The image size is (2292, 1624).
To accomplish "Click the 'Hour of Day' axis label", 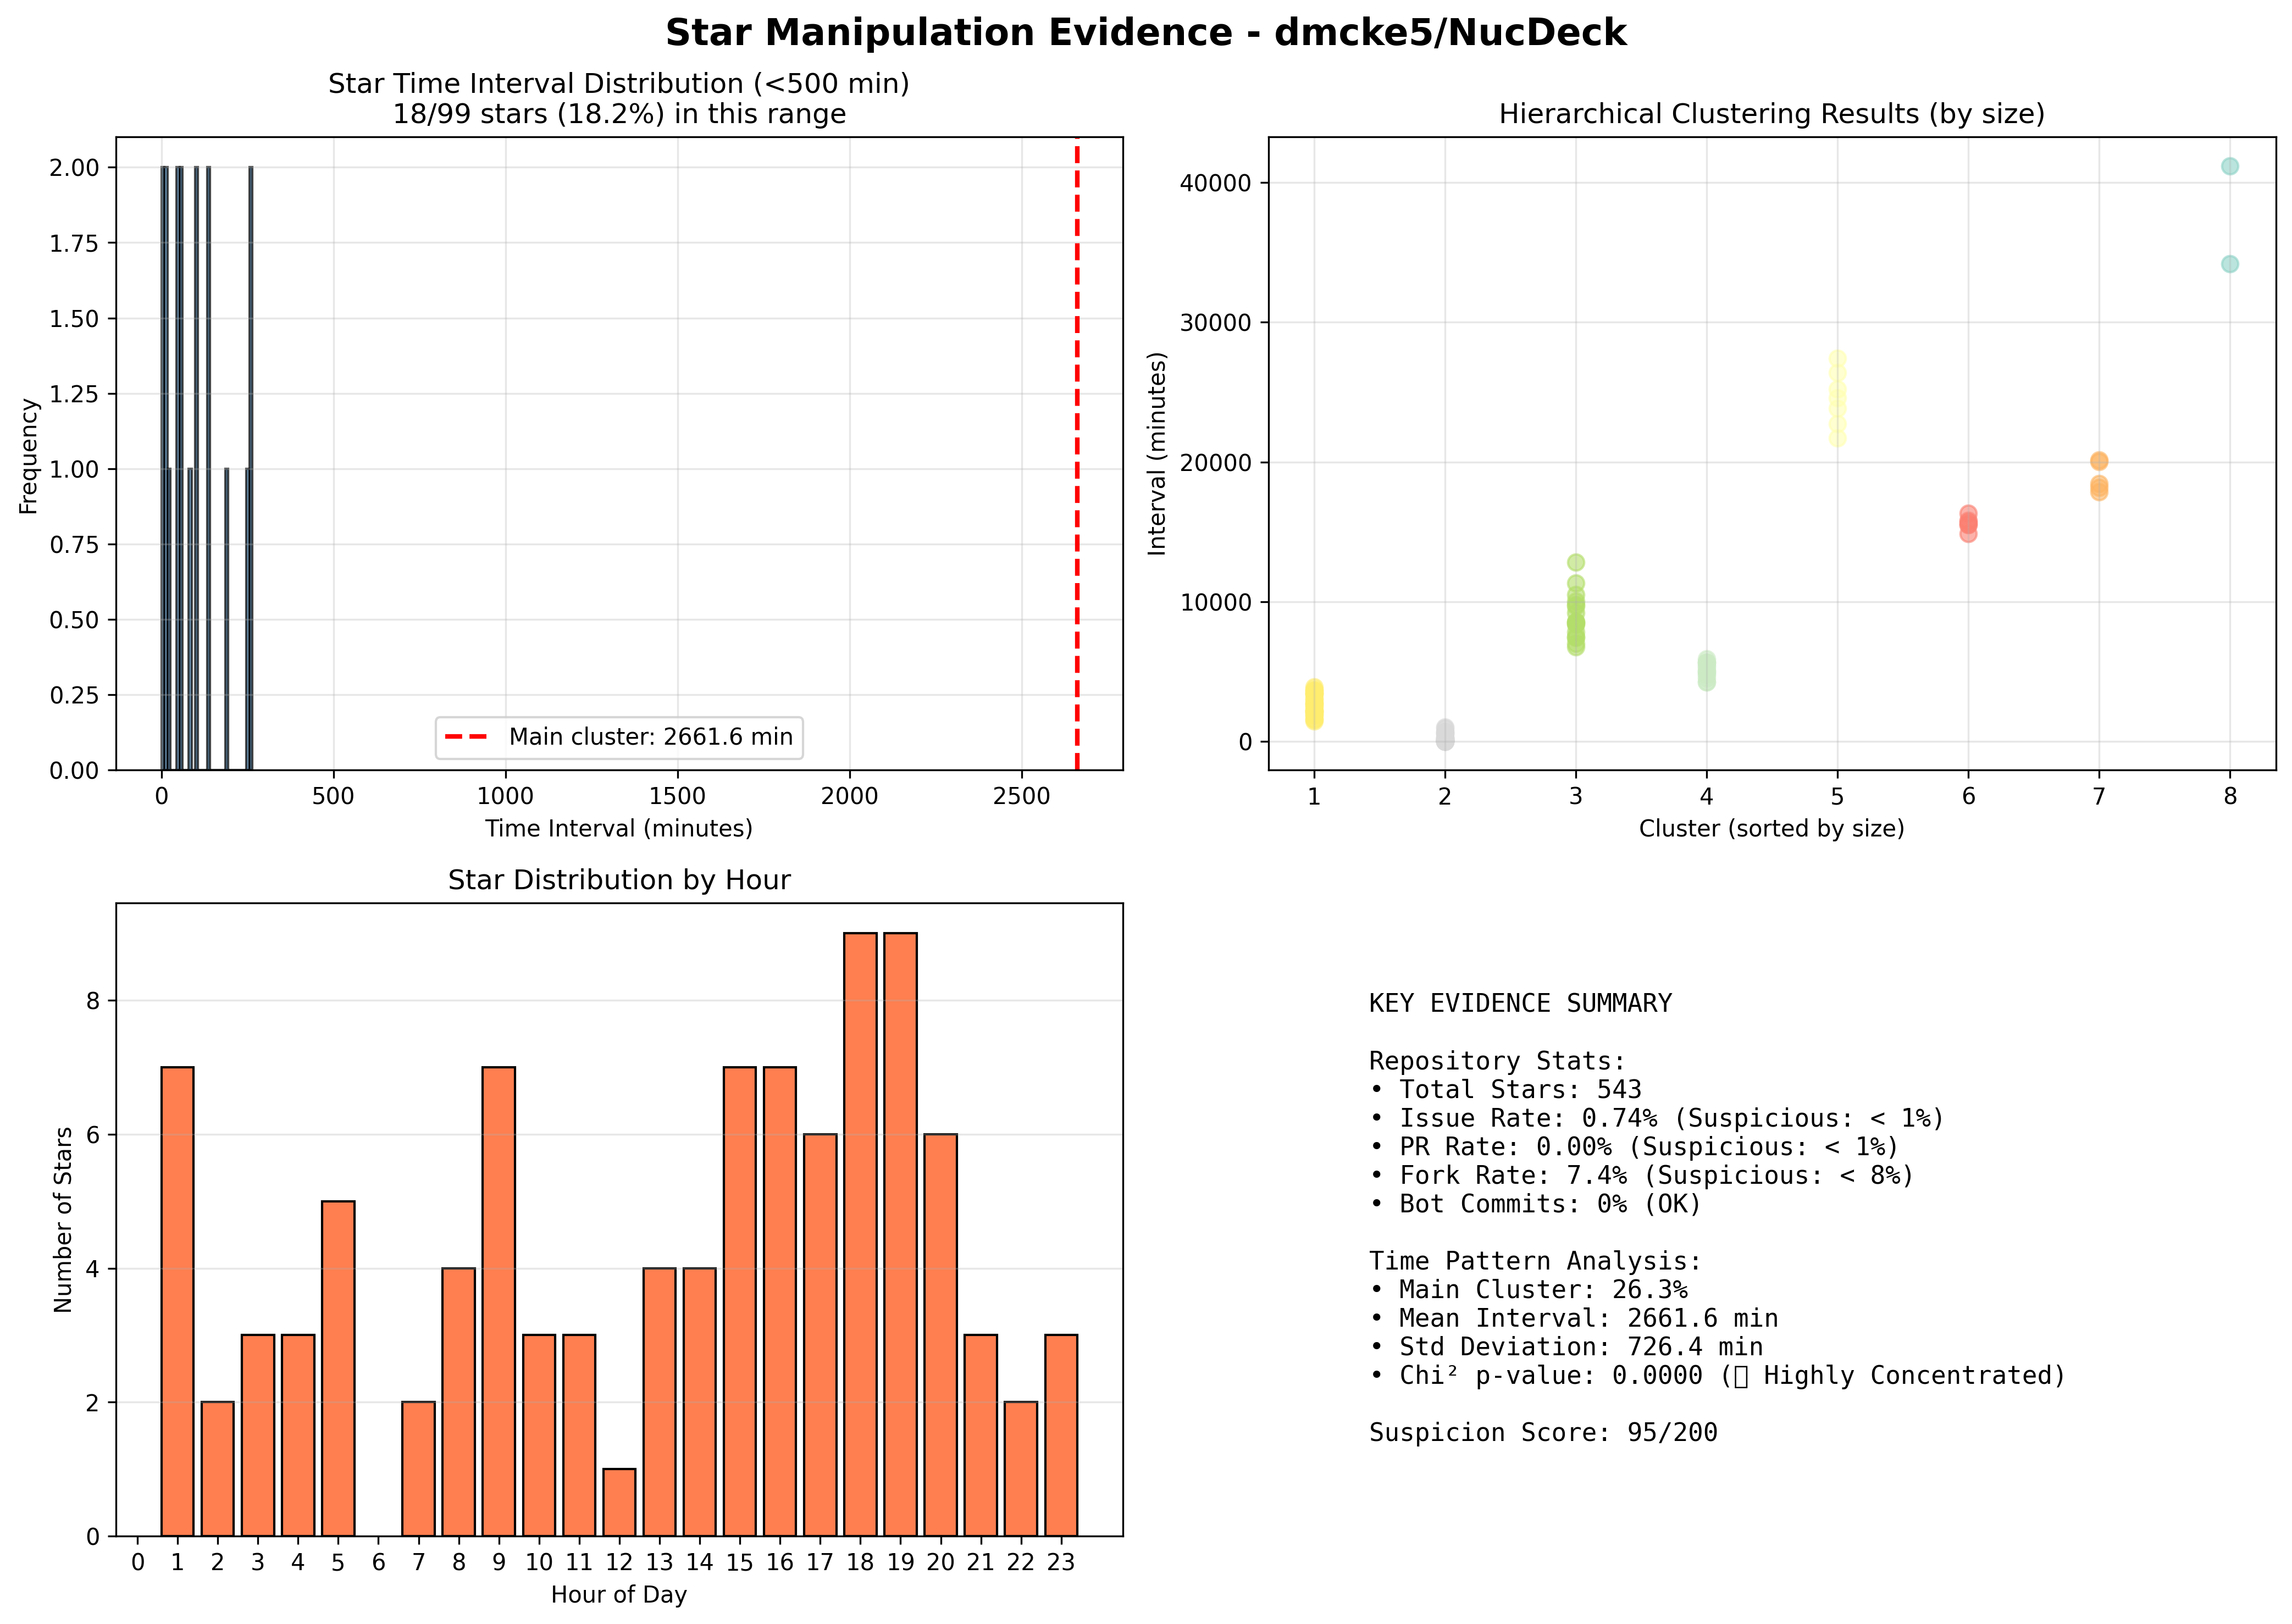I will click(619, 1595).
